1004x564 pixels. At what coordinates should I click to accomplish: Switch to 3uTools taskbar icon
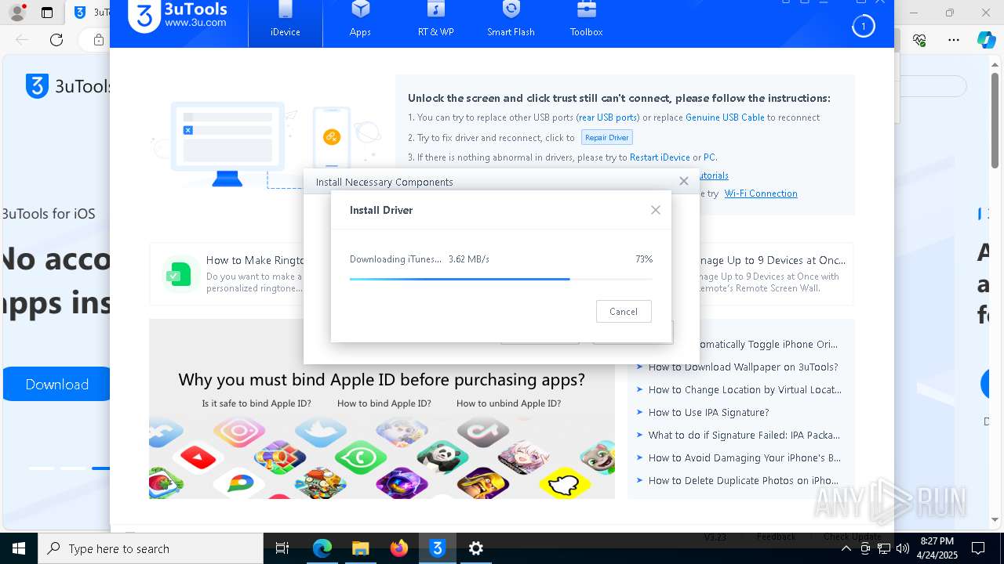coord(438,548)
